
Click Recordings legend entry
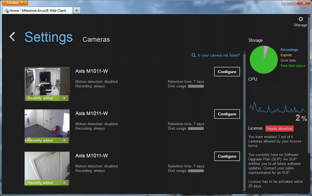coord(289,50)
